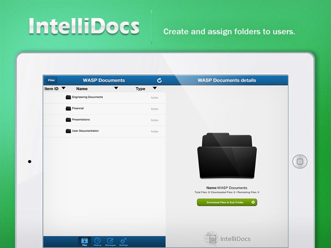The height and width of the screenshot is (248, 331).
Task: Click the WASP Documents details title
Action: (227, 80)
